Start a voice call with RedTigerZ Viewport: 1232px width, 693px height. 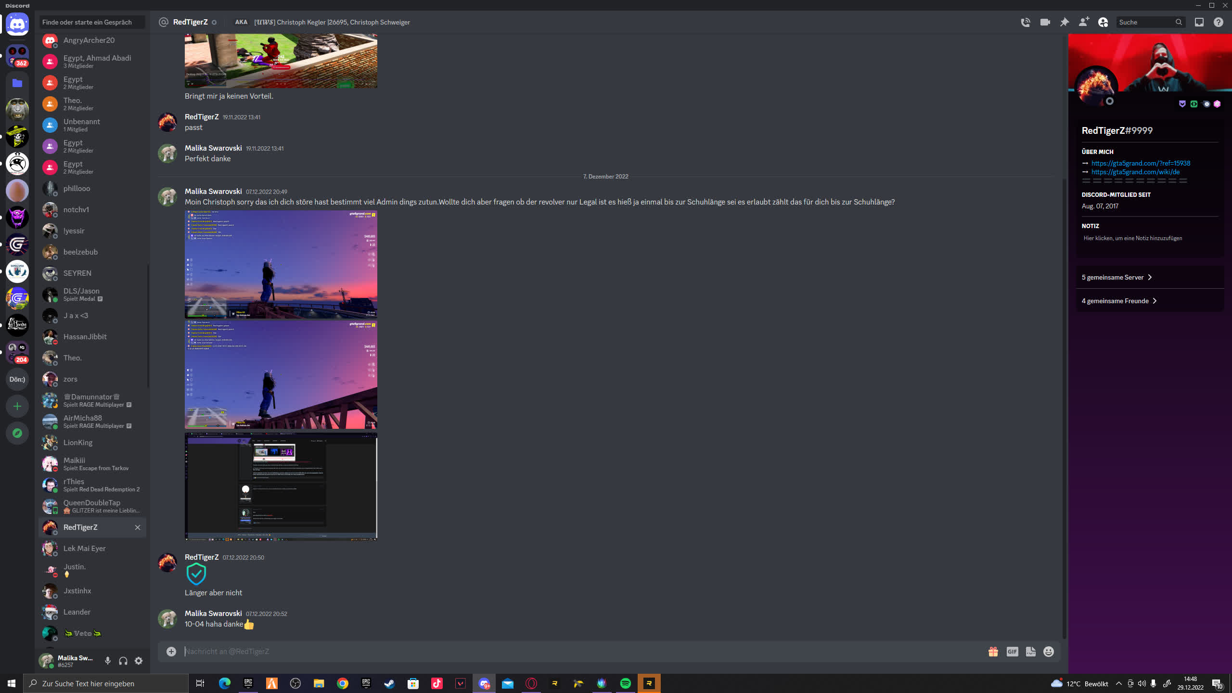pyautogui.click(x=1026, y=22)
